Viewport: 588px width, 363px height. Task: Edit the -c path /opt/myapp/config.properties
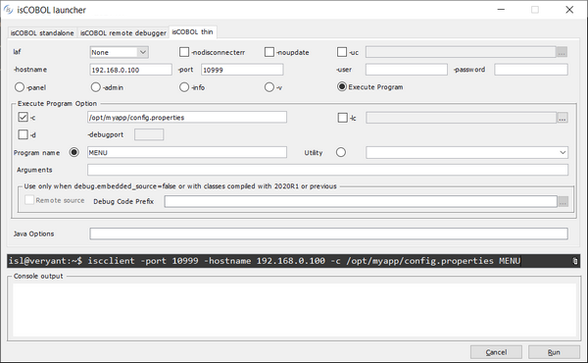coord(187,117)
